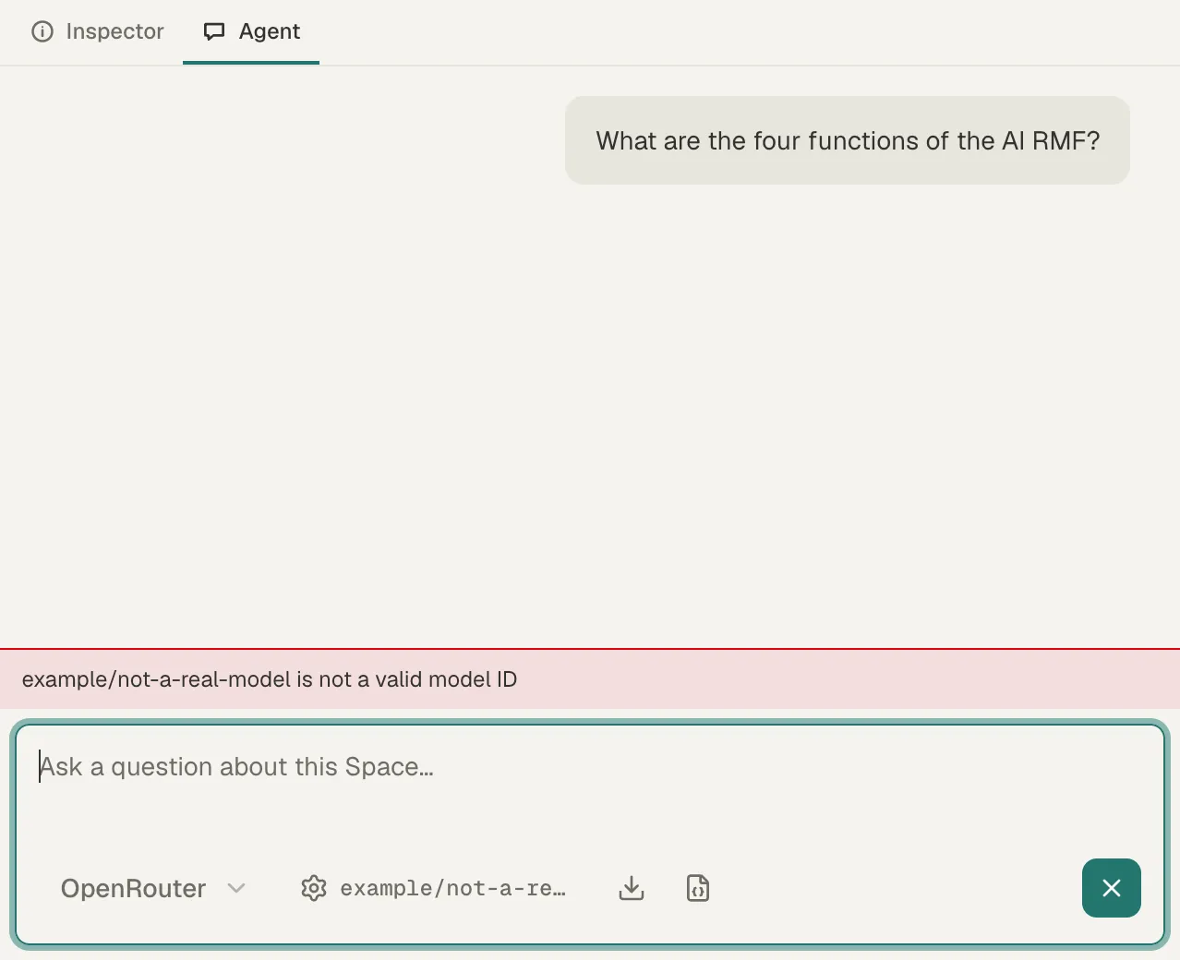Click the download icon
This screenshot has width=1180, height=960.
pos(632,888)
